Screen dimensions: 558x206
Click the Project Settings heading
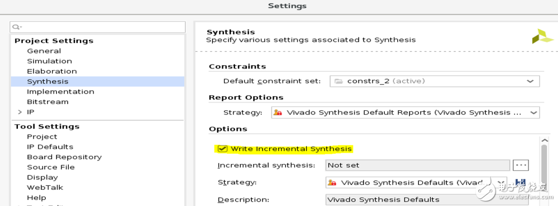54,41
